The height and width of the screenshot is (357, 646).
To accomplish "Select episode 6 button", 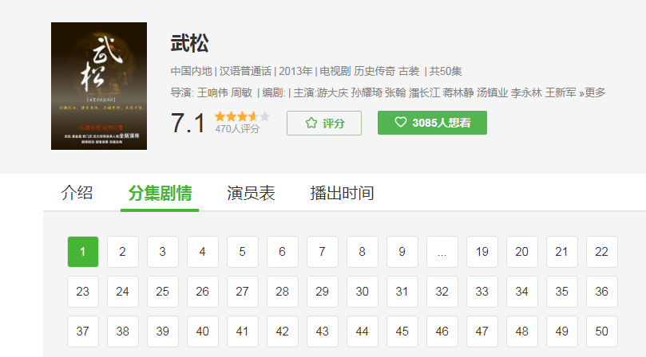I will pos(283,252).
